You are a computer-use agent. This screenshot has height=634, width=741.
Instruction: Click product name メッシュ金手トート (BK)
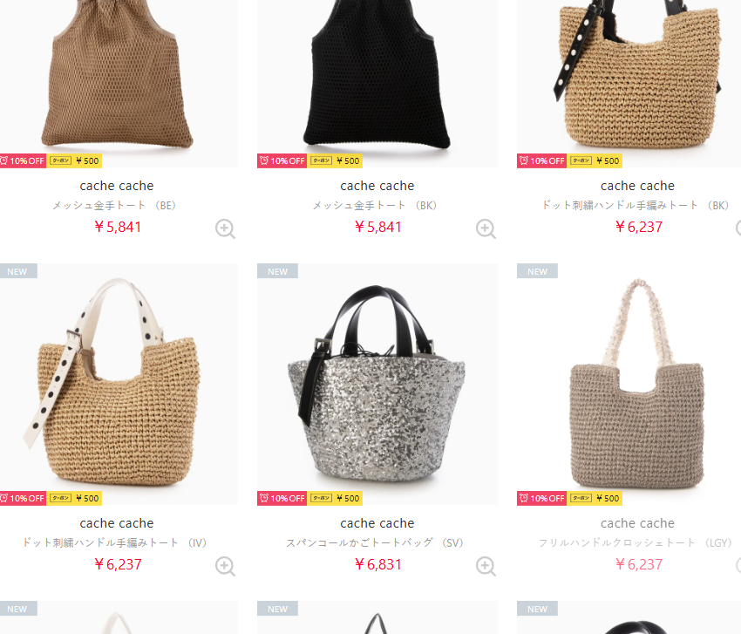point(374,206)
